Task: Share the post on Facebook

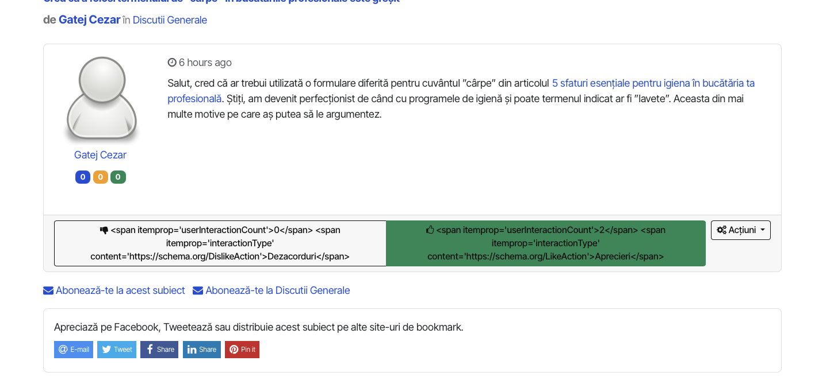Action: pyautogui.click(x=159, y=350)
